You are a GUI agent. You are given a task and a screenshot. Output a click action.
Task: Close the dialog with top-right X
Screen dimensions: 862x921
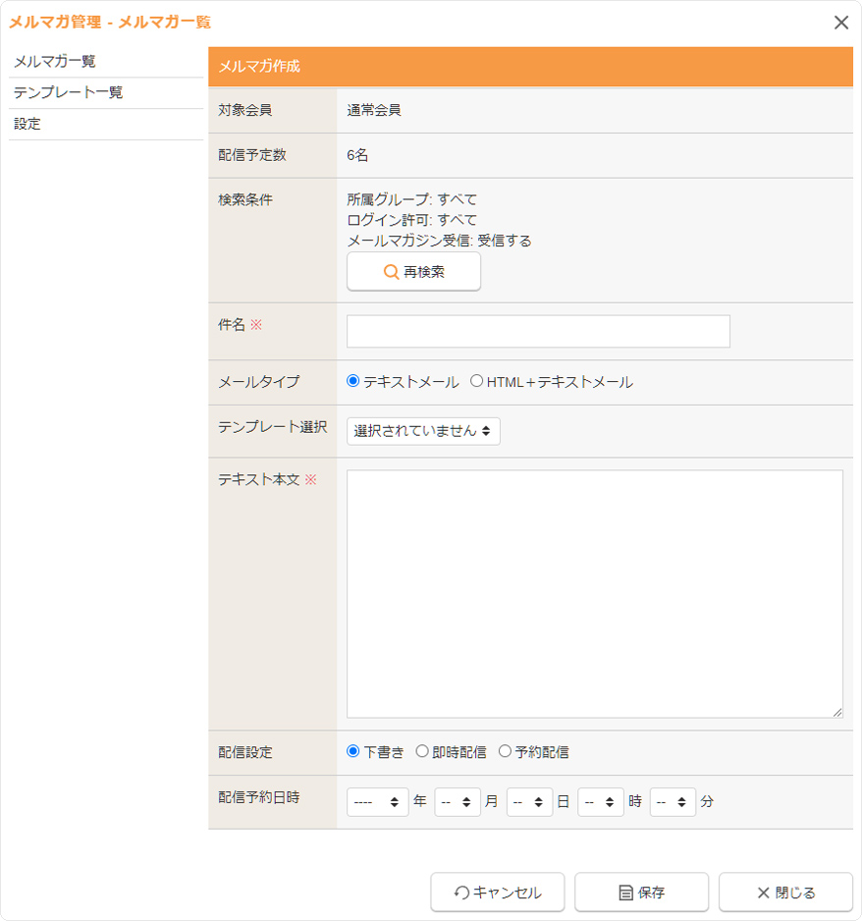click(x=840, y=23)
